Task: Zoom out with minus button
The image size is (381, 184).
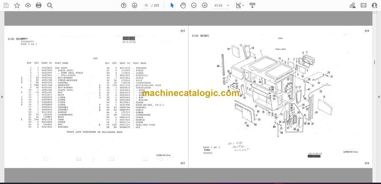Action: pos(193,5)
